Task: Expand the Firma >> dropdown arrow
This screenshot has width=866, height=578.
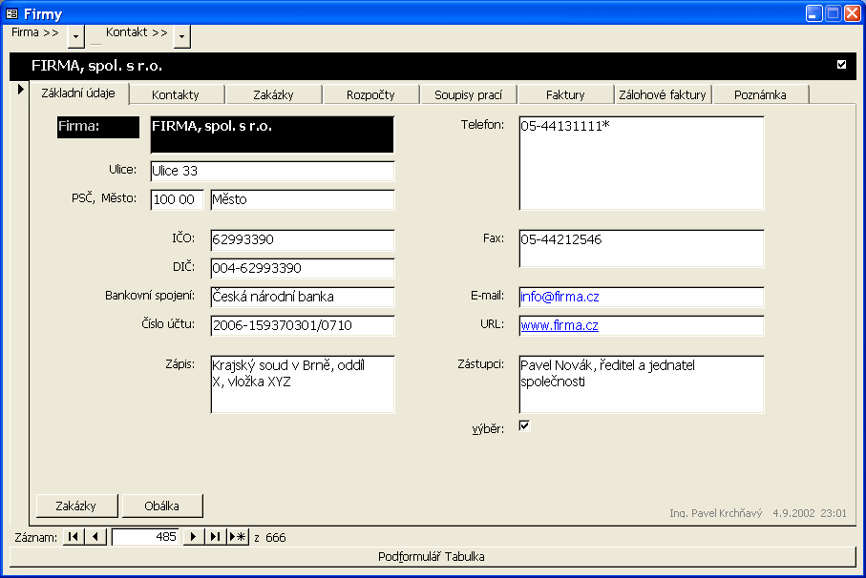Action: pos(76,35)
